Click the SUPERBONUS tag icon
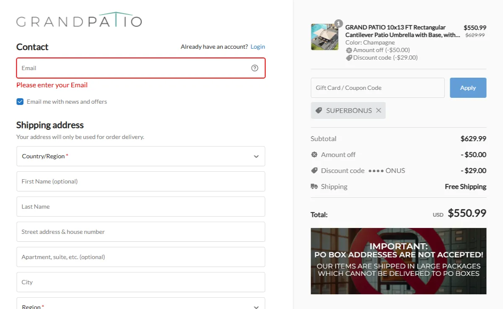503x309 pixels. tap(319, 110)
